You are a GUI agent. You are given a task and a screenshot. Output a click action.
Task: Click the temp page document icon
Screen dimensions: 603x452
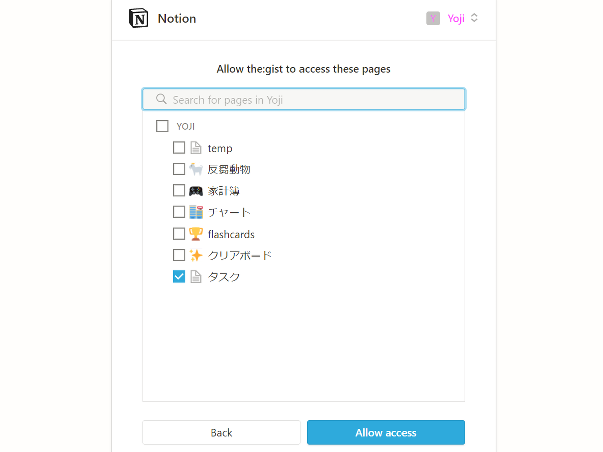pos(195,148)
